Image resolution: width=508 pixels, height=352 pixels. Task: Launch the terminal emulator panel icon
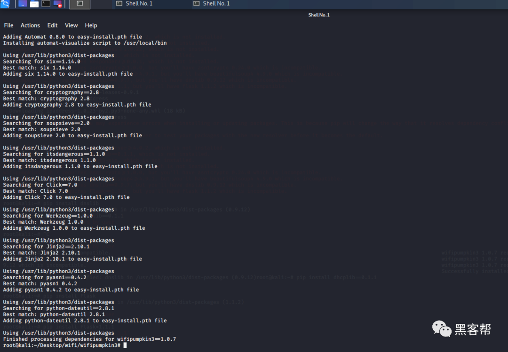pyautogui.click(x=46, y=4)
